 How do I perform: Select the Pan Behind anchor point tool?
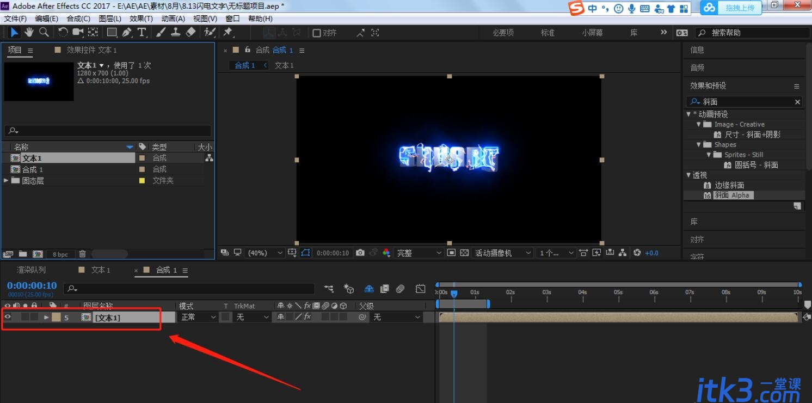pyautogui.click(x=93, y=33)
